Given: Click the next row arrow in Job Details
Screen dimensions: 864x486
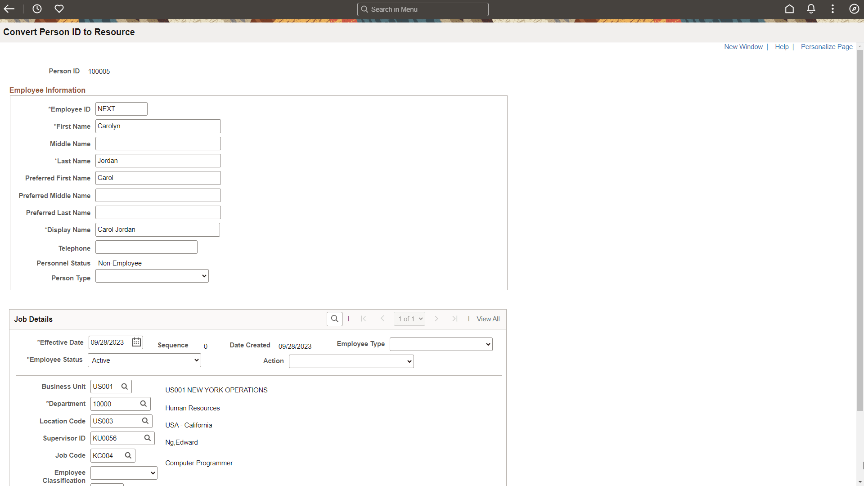Looking at the screenshot, I should [436, 319].
